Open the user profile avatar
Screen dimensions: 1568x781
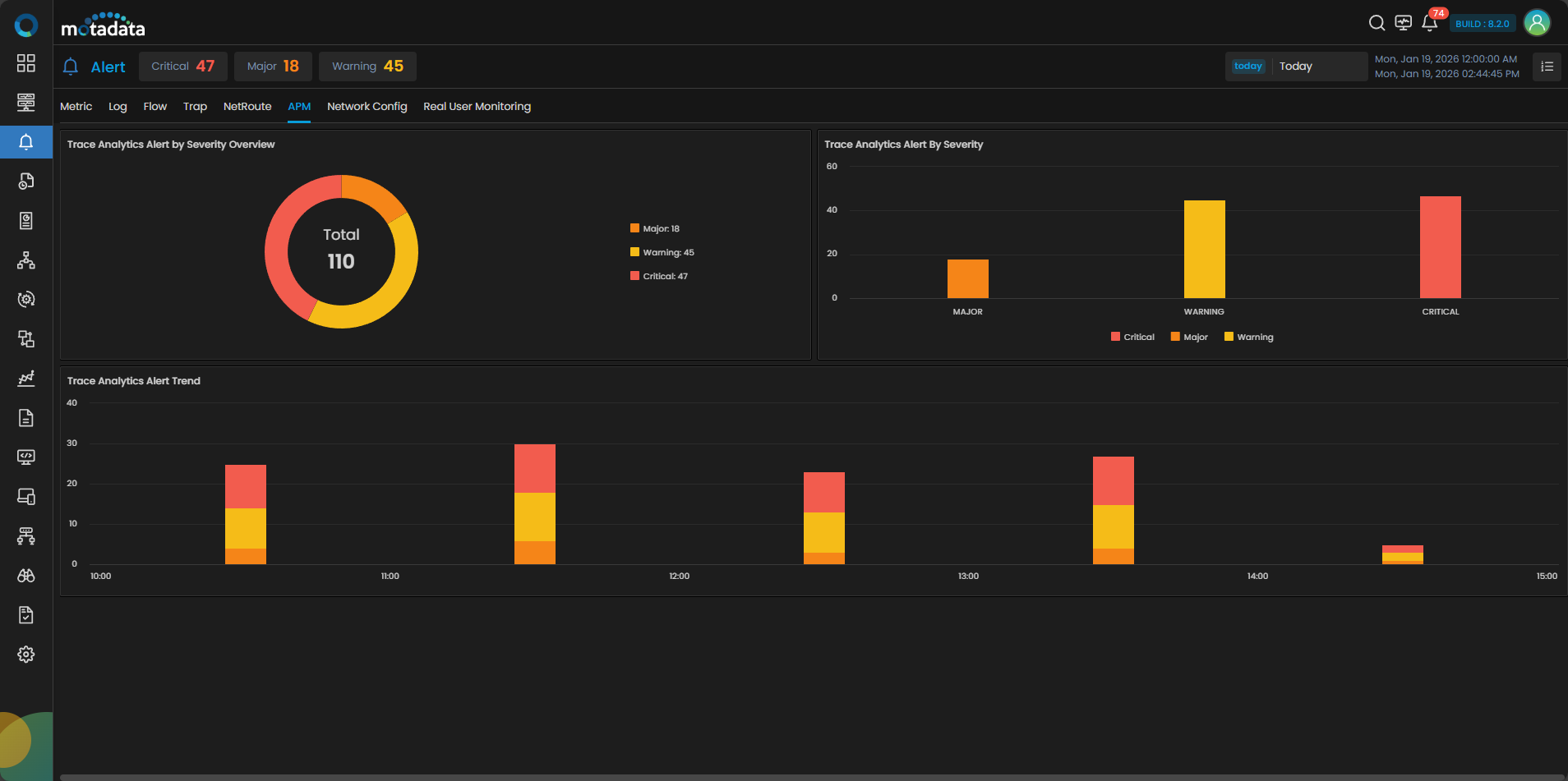coord(1537,23)
